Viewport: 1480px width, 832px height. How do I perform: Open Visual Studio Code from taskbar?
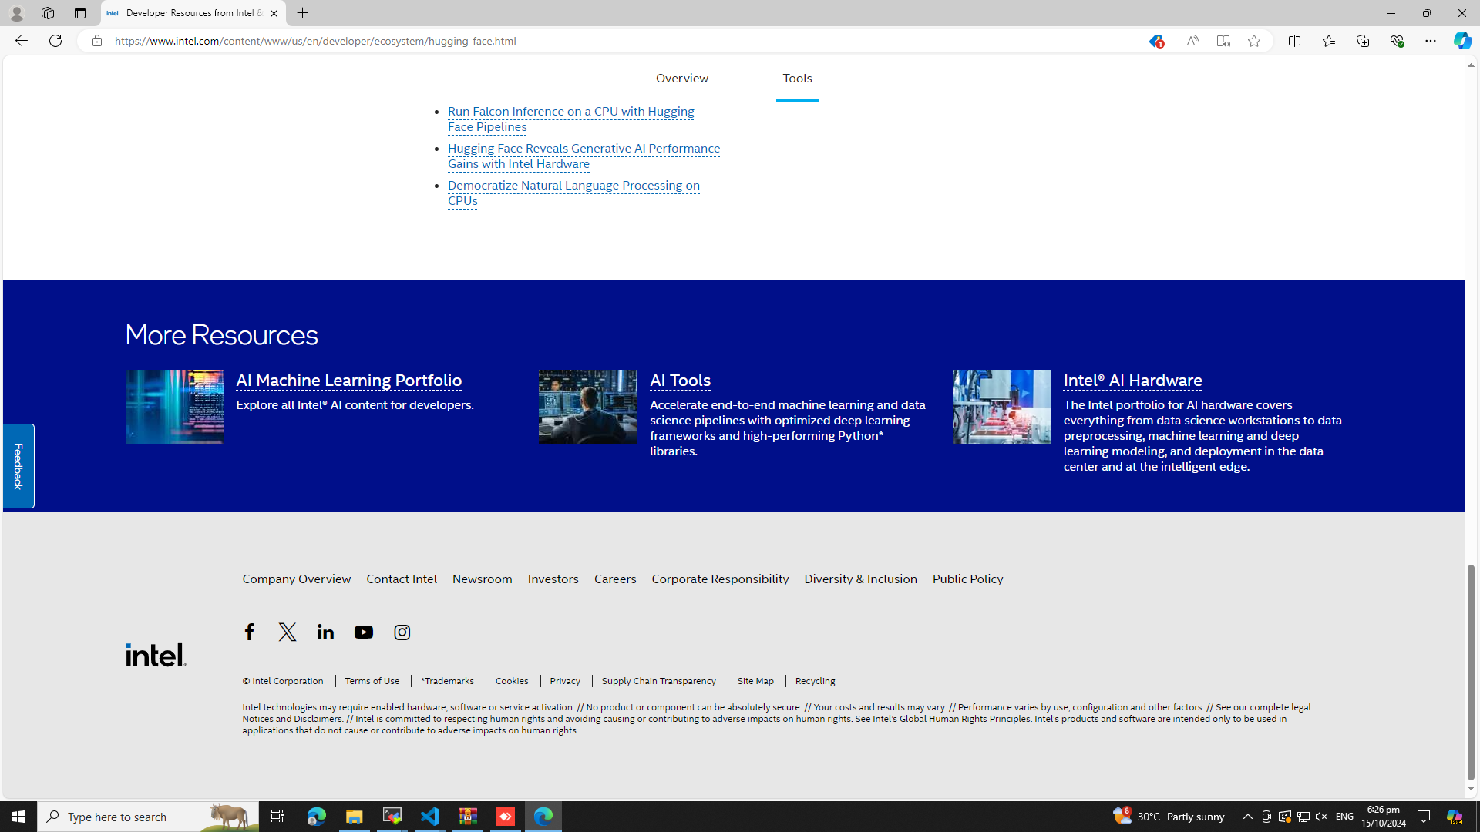point(429,817)
